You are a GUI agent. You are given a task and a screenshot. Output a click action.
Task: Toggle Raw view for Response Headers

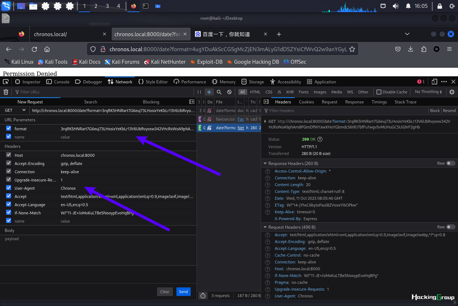(451, 163)
